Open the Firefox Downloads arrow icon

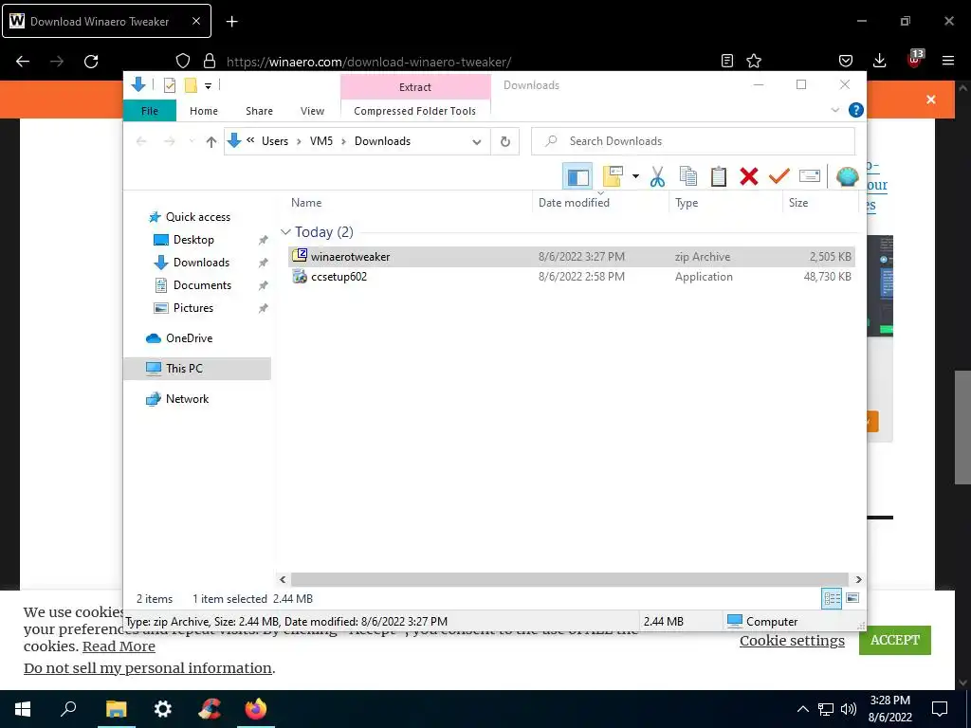(x=879, y=61)
